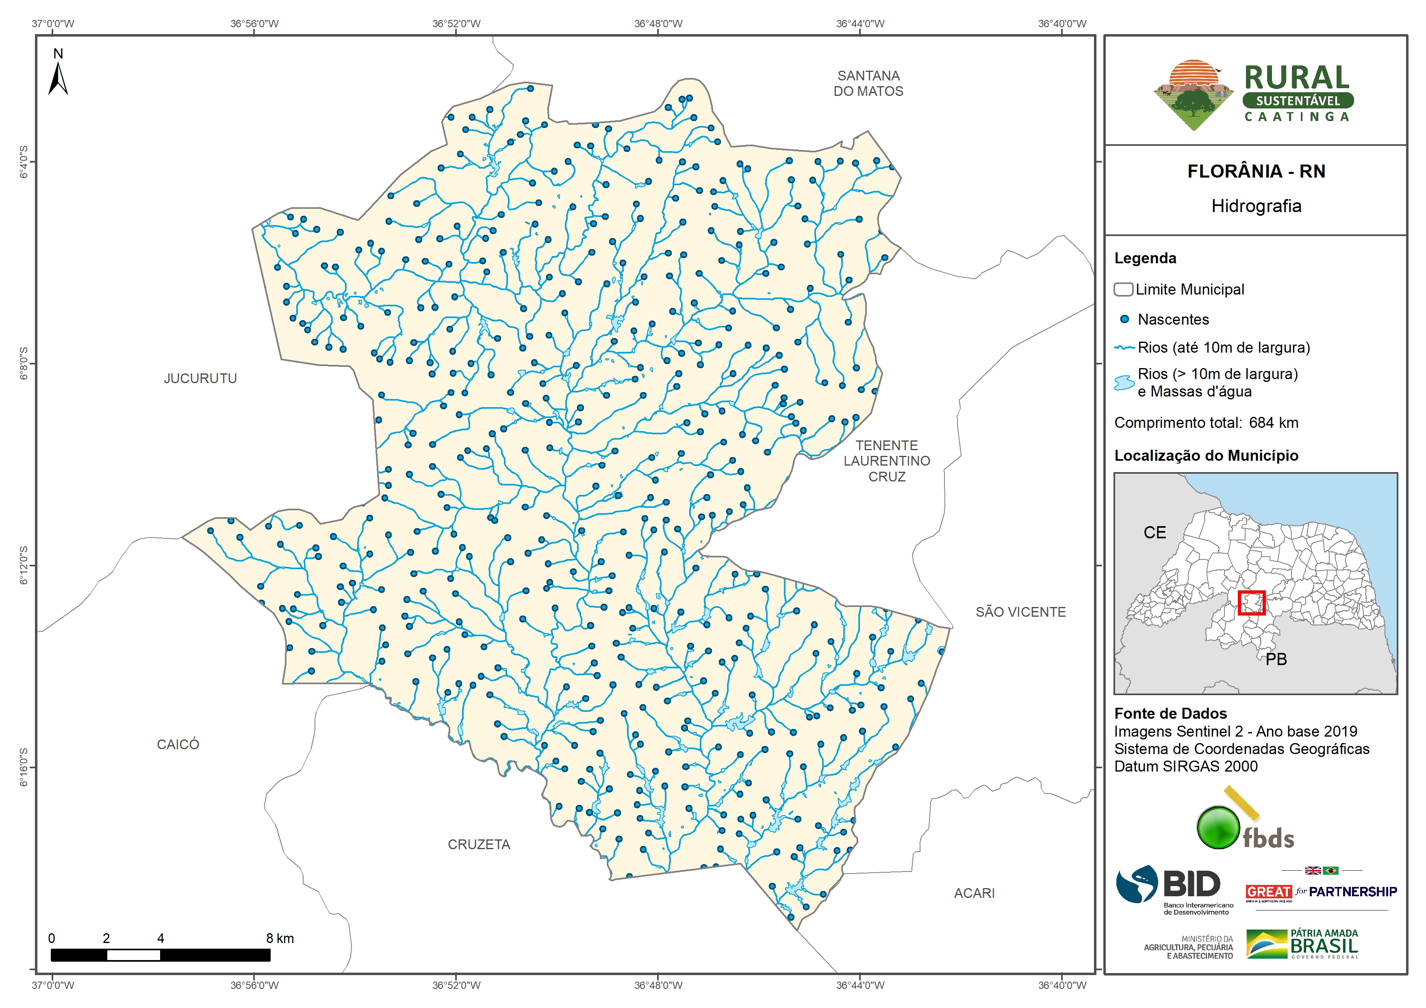This screenshot has height=1008, width=1426.
Task: Click the GREAT for Partnership logo
Action: 1321,891
